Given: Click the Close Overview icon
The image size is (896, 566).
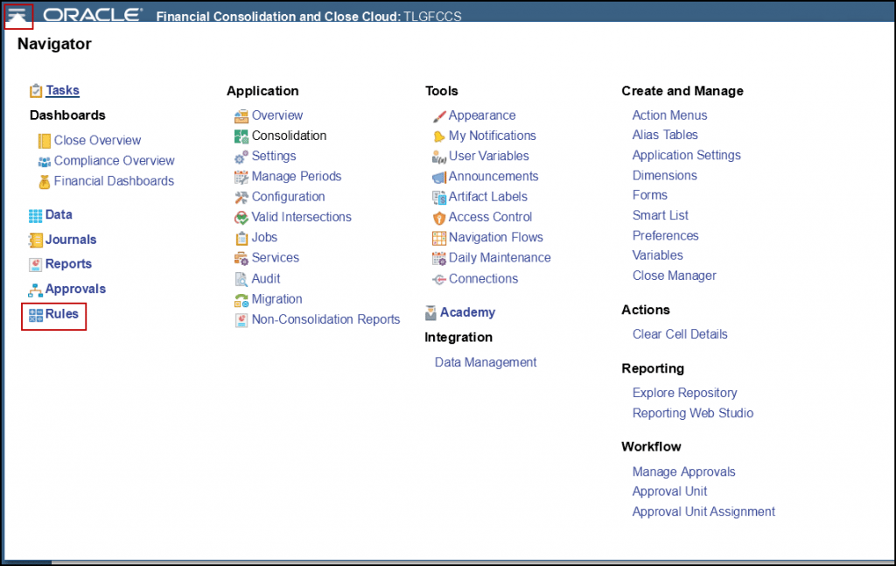Looking at the screenshot, I should tap(44, 141).
